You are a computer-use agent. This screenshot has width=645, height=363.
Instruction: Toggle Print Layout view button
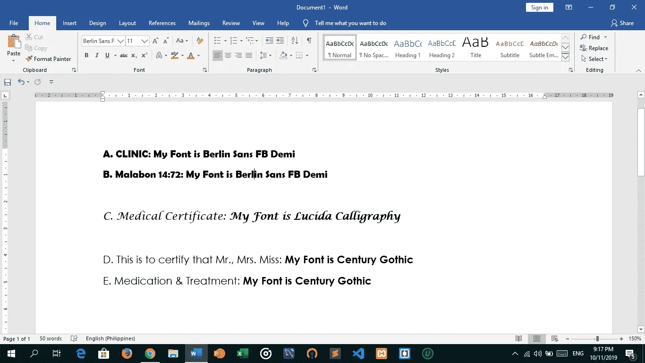[x=537, y=339]
